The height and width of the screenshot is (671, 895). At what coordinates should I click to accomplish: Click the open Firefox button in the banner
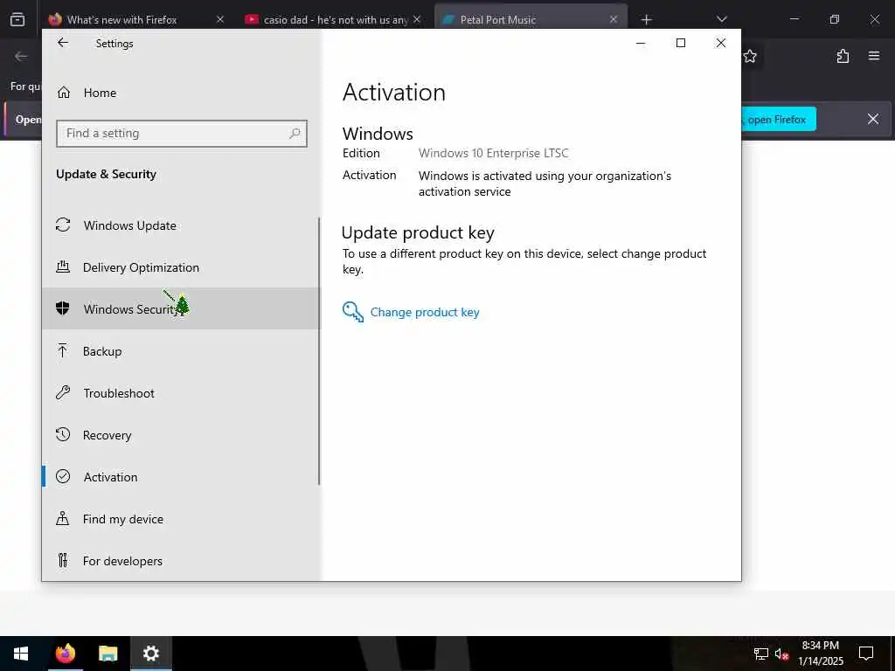(x=779, y=119)
